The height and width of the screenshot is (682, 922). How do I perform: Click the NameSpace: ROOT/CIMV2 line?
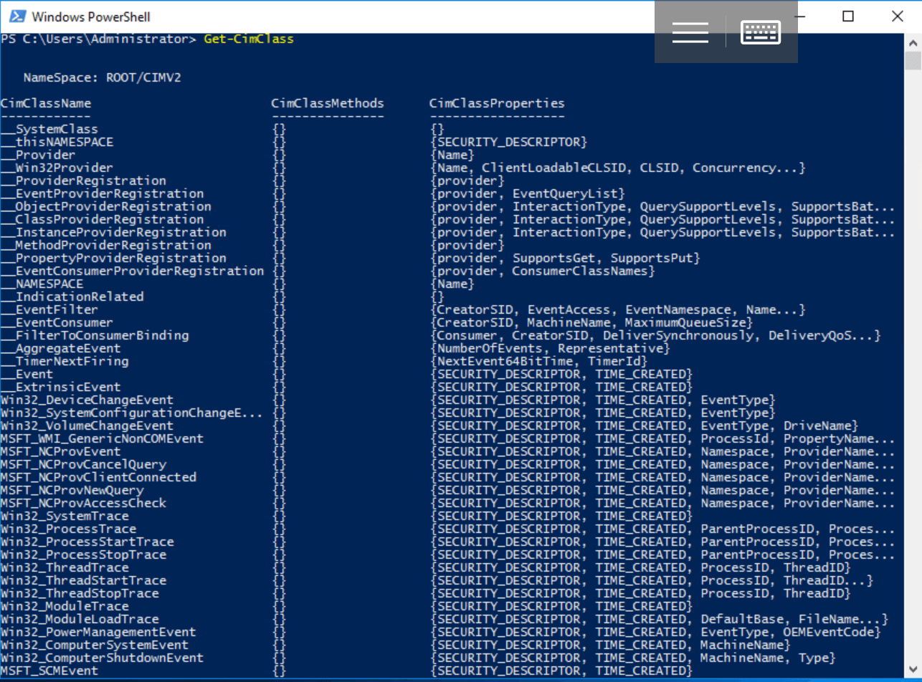103,77
